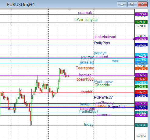This screenshot has height=140, width=150.
Task: Select the Chooddy label
Action: 102,85
